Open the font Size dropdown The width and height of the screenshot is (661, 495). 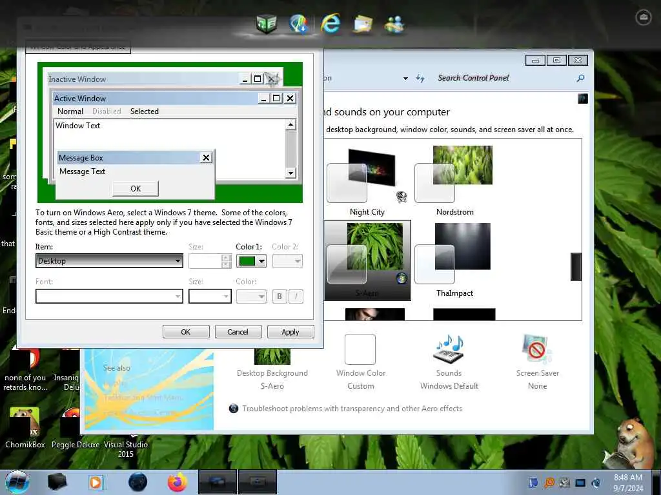coord(210,296)
